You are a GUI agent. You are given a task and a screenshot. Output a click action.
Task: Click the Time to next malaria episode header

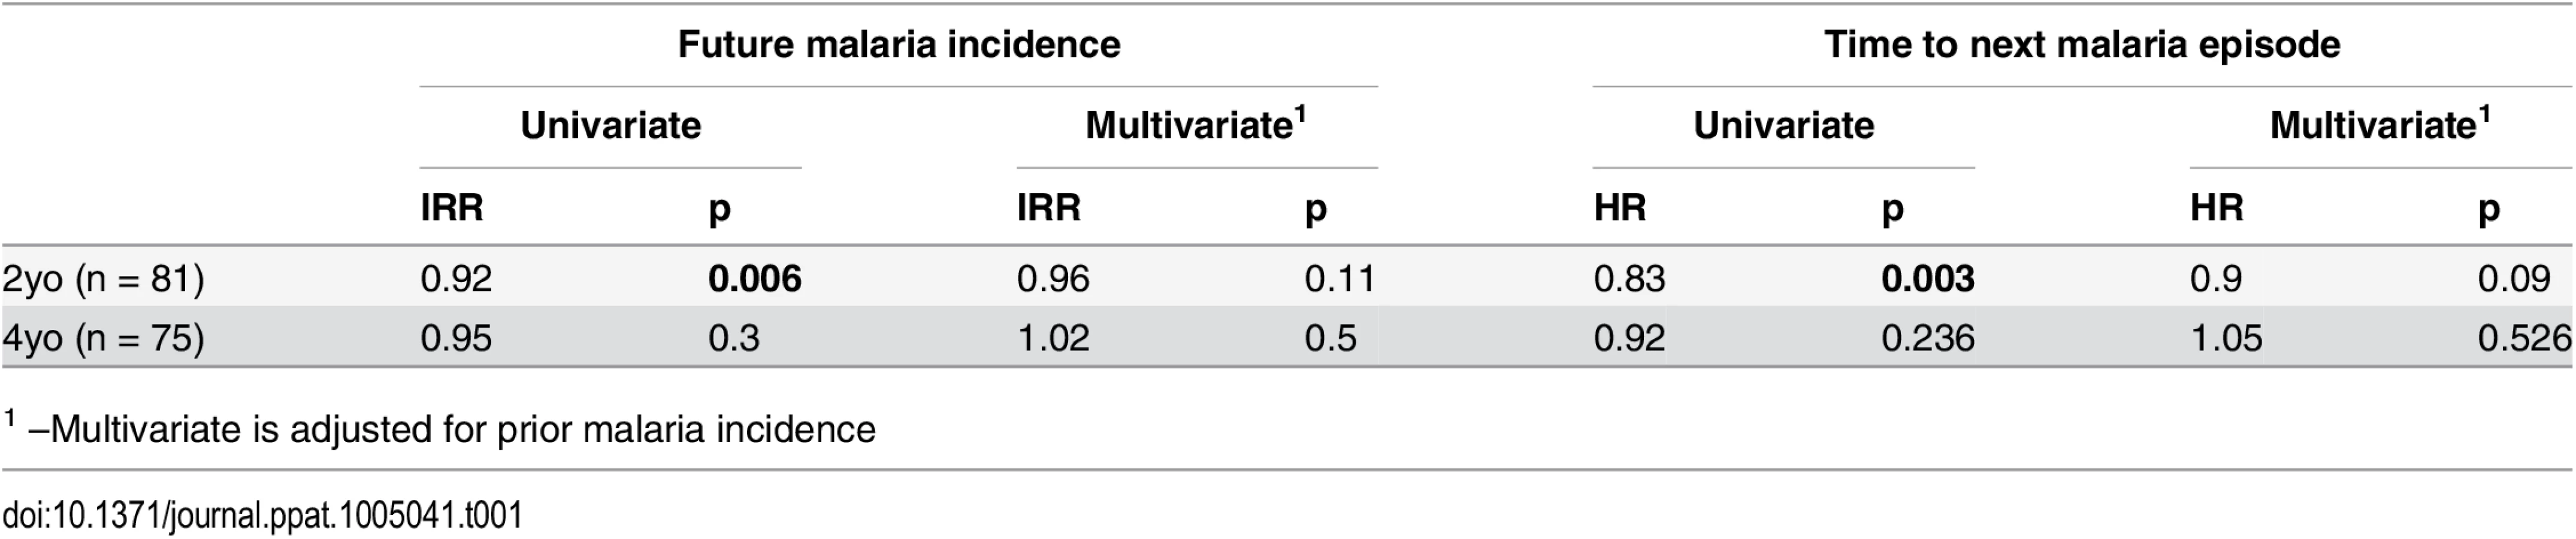click(2082, 45)
